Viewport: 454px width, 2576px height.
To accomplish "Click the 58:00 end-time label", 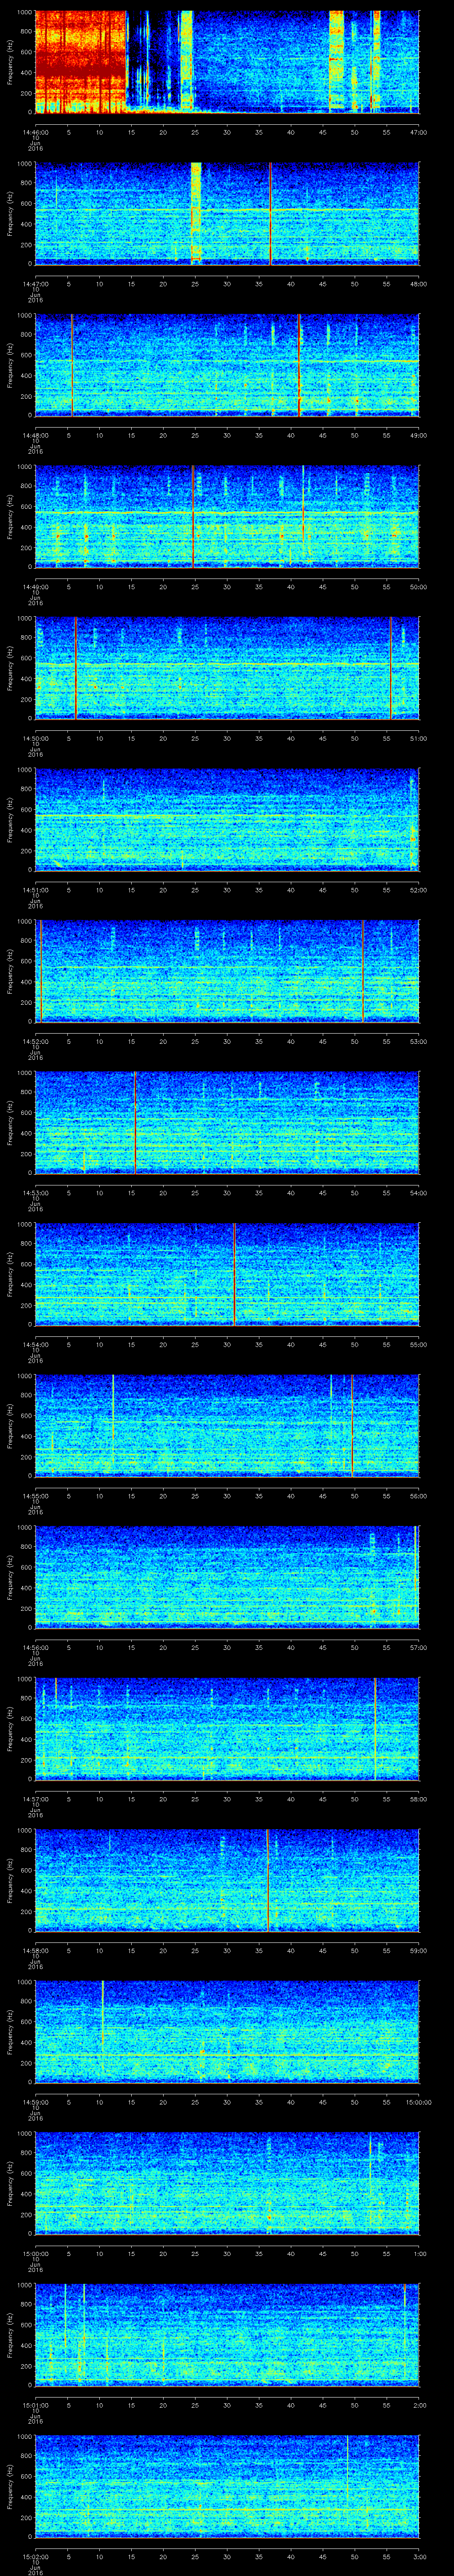I will [418, 1798].
